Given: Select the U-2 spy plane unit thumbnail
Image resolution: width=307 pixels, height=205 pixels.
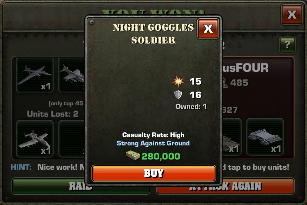Looking at the screenshot, I should [x=35, y=75].
